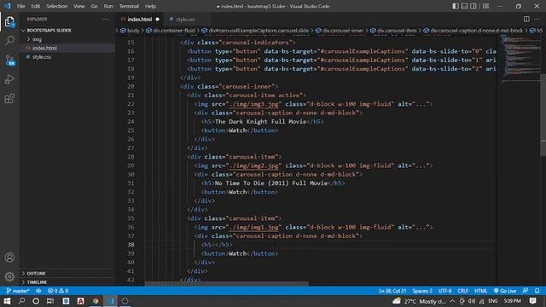Expand the img folder in Explorer
The image size is (546, 307).
pyautogui.click(x=37, y=39)
